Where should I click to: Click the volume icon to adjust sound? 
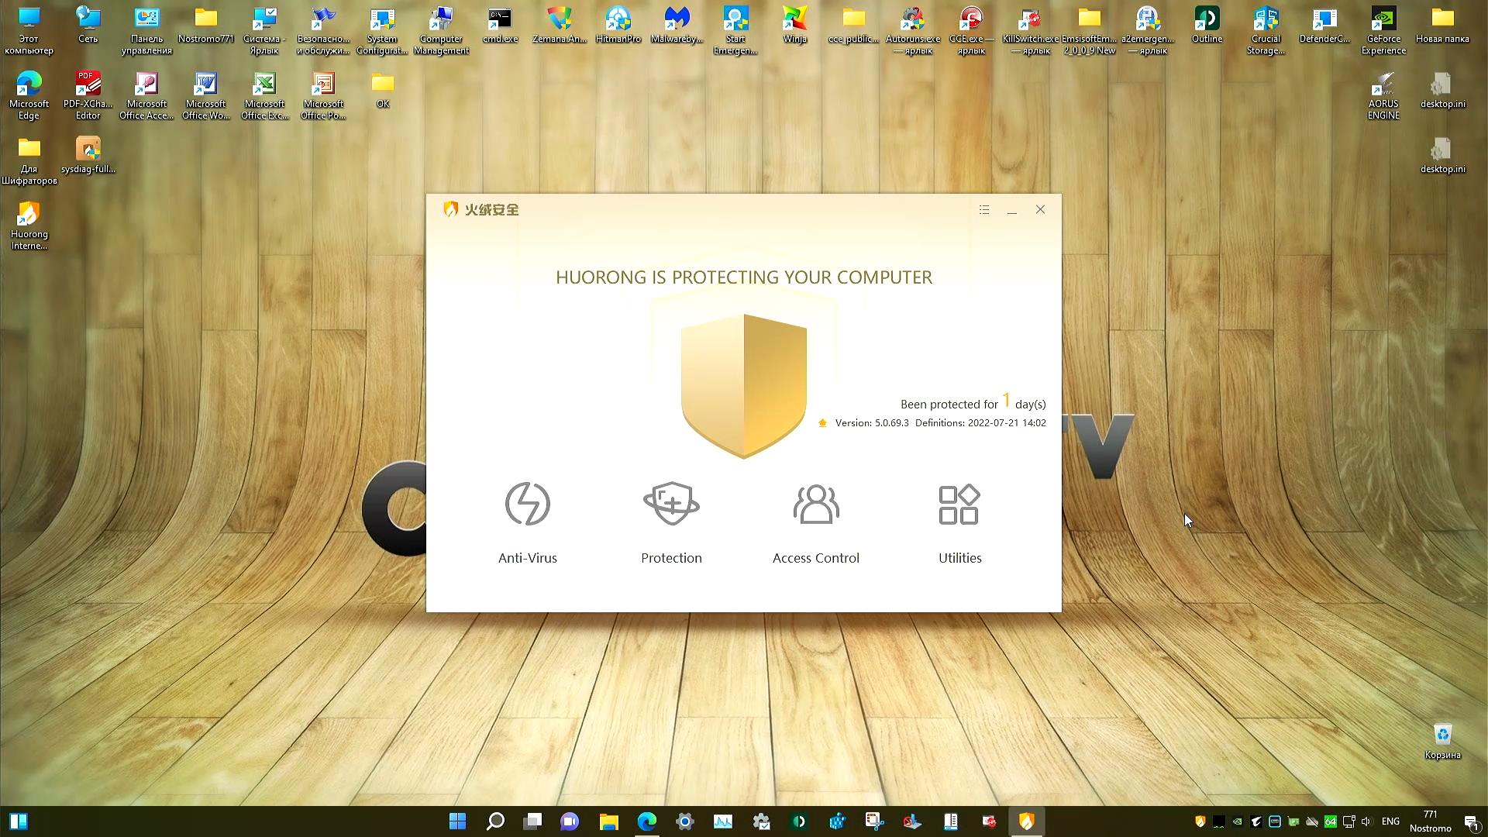coord(1366,821)
